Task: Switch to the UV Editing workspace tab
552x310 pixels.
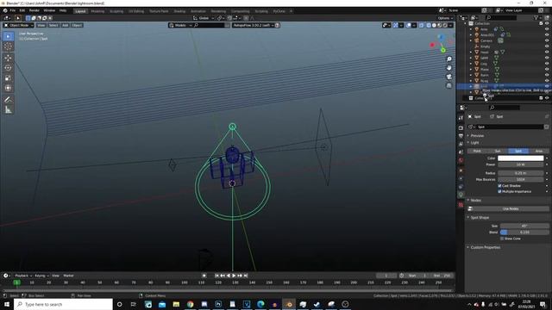Action: tap(136, 11)
